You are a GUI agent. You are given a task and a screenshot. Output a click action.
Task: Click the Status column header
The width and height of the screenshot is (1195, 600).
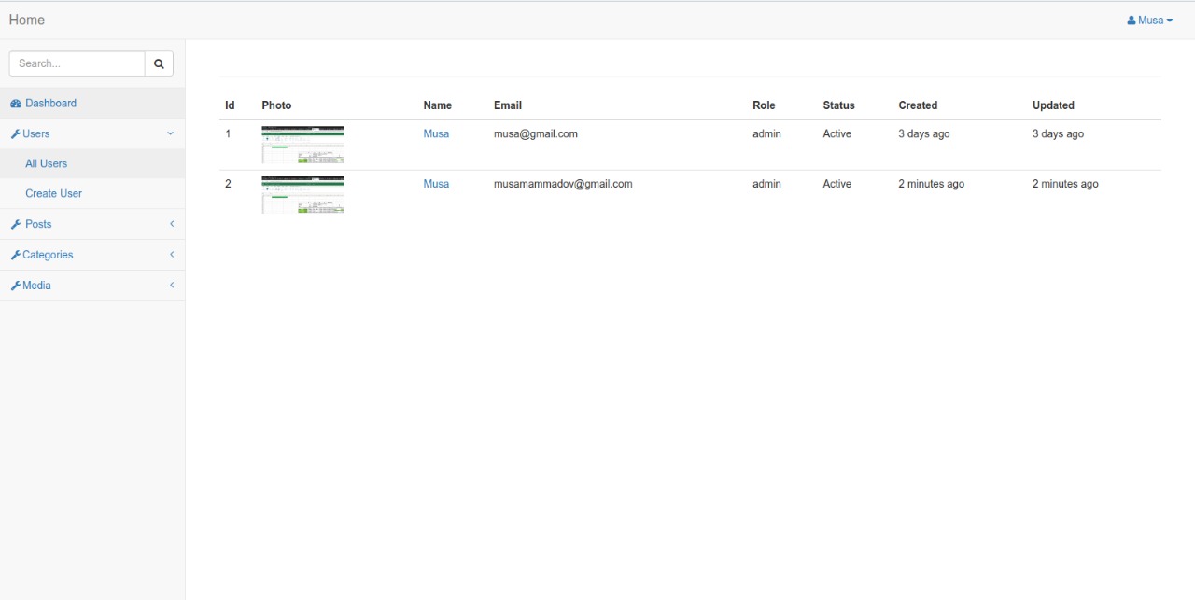point(838,105)
